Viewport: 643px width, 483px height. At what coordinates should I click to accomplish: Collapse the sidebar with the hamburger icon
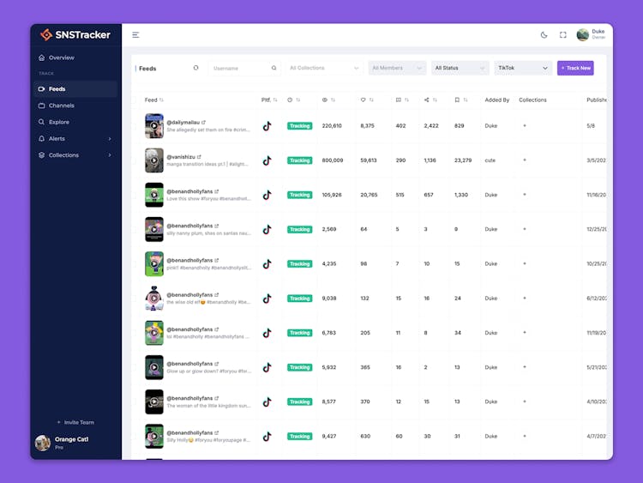click(135, 35)
